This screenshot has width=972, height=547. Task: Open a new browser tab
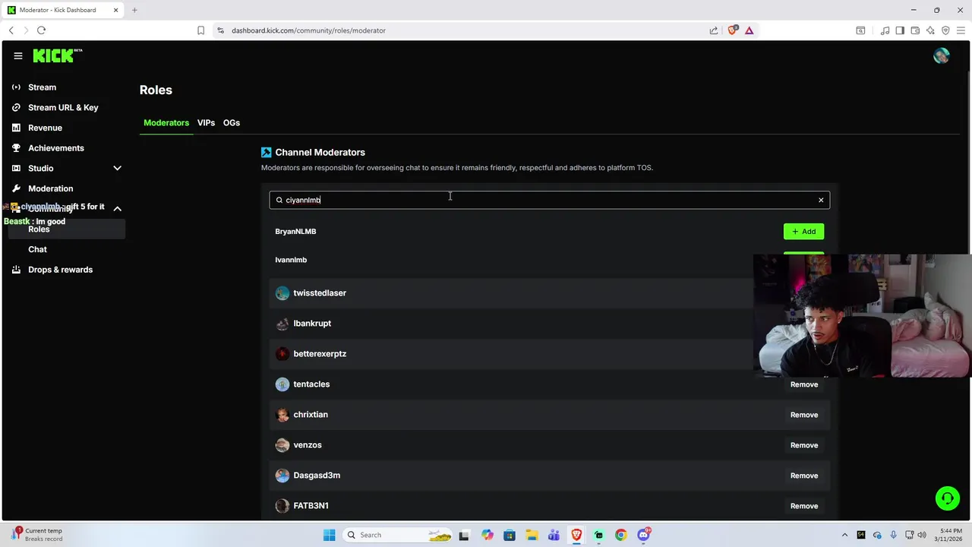pos(134,10)
